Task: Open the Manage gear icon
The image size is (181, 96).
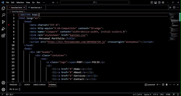Action: [x=3, y=89]
